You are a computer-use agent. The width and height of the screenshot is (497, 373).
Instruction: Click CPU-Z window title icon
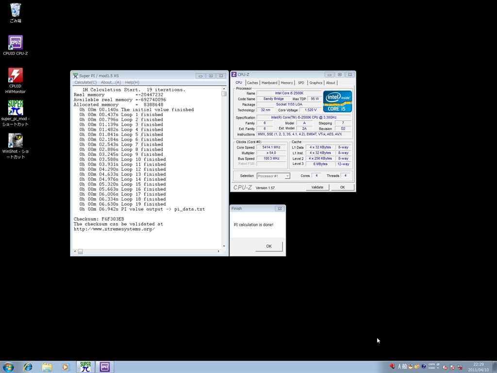click(234, 74)
